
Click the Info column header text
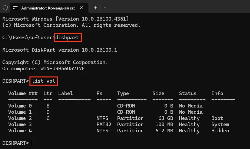(217, 93)
